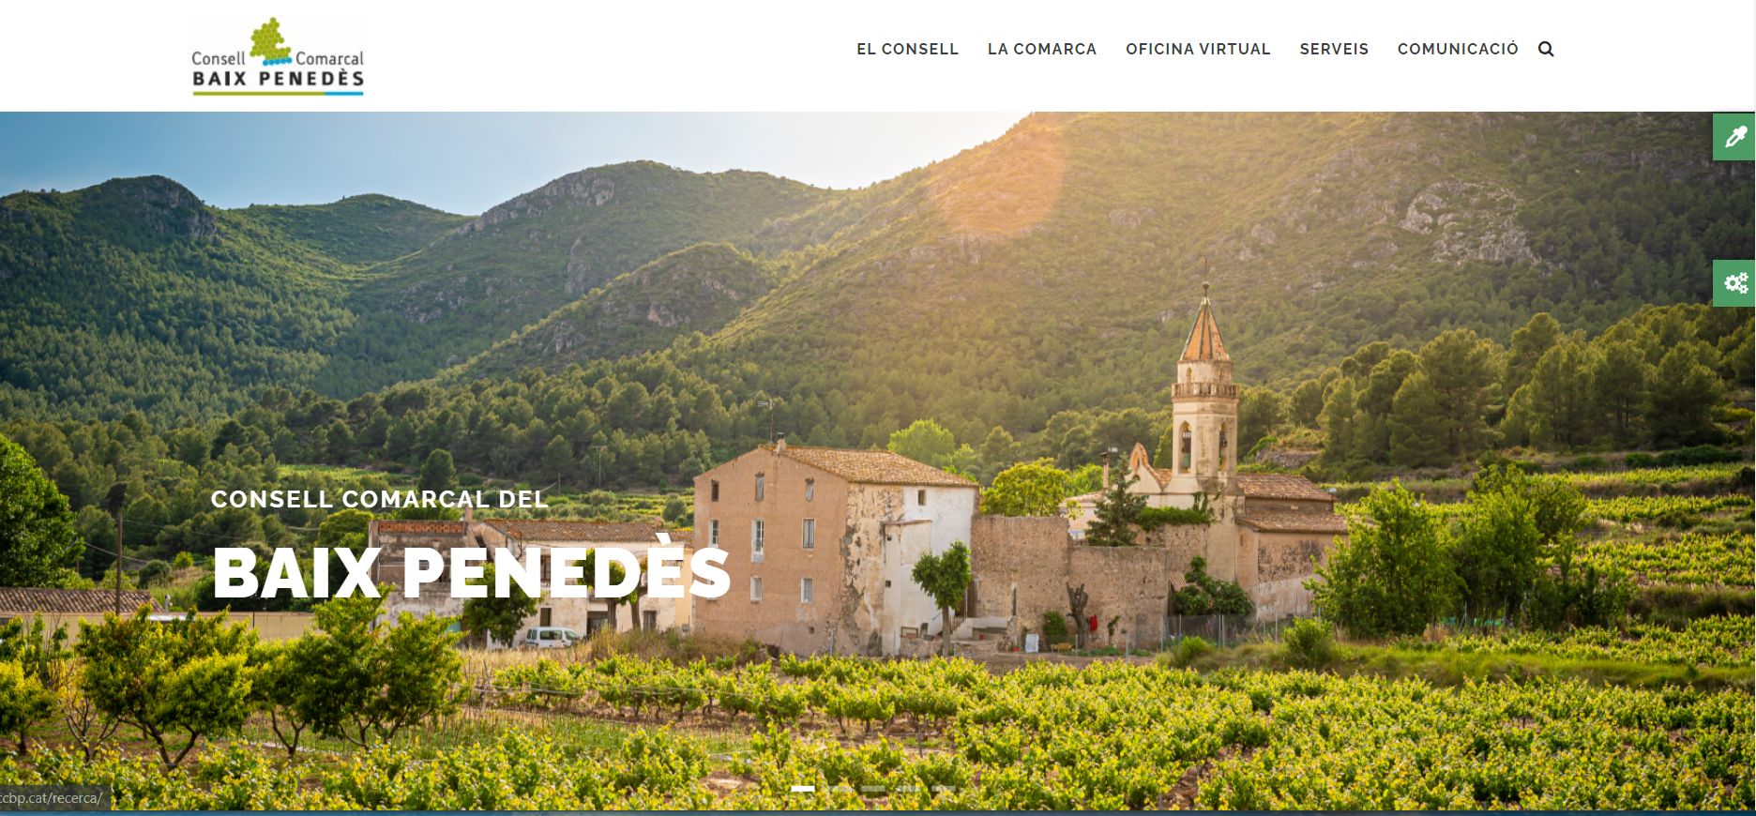Open the EL CONSELL menu
Screen dimensions: 1756x816
point(907,49)
